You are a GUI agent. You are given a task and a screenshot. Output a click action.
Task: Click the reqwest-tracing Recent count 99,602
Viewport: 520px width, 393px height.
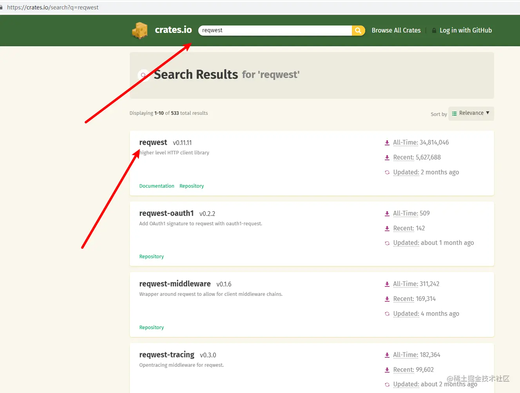tap(425, 370)
